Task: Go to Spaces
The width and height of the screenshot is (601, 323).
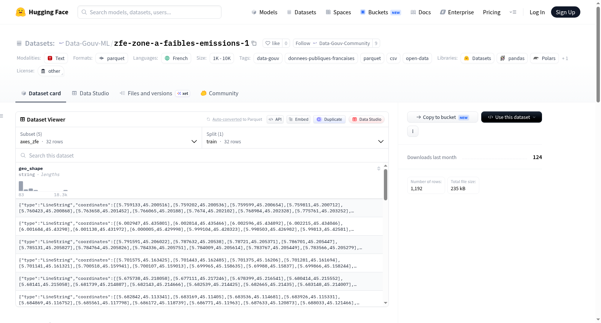Action: (x=338, y=12)
